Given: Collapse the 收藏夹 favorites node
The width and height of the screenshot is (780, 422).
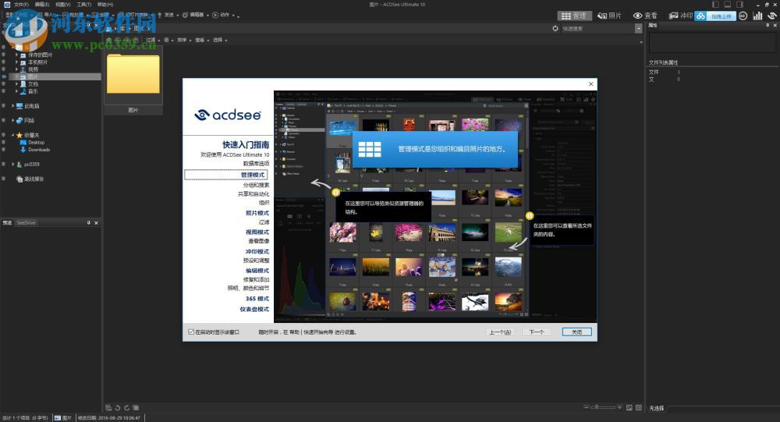Looking at the screenshot, I should click(x=13, y=135).
